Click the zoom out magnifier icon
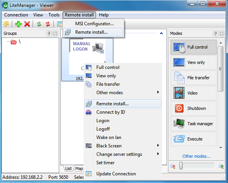This screenshot has height=183, width=228. (173, 166)
